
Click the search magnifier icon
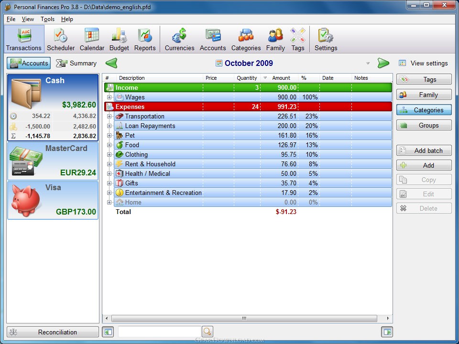tap(207, 332)
